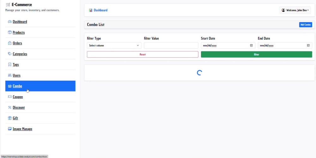The height and width of the screenshot is (158, 316).
Task: Click the Categories tag icon
Action: (10, 54)
